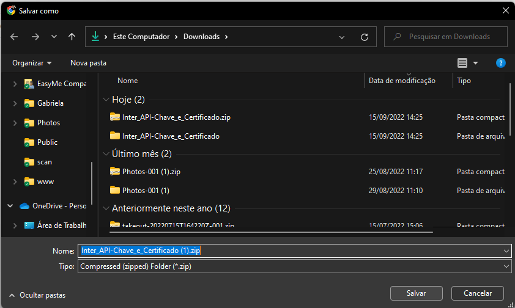Click the Back navigation arrow
The width and height of the screenshot is (515, 308).
[x=15, y=37]
